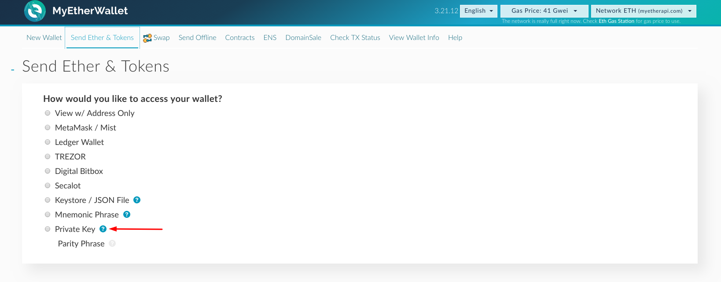This screenshot has height=282, width=721.
Task: Click the Send Ether & Tokens page heading
Action: (96, 66)
